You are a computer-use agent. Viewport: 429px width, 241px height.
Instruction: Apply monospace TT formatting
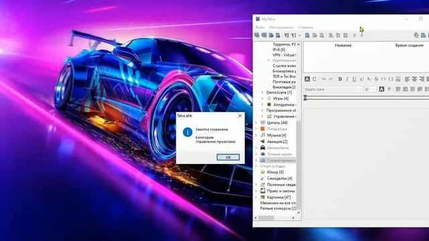[383, 79]
